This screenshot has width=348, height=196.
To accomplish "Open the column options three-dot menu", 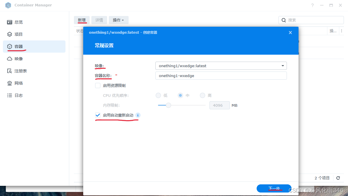I will [x=342, y=31].
